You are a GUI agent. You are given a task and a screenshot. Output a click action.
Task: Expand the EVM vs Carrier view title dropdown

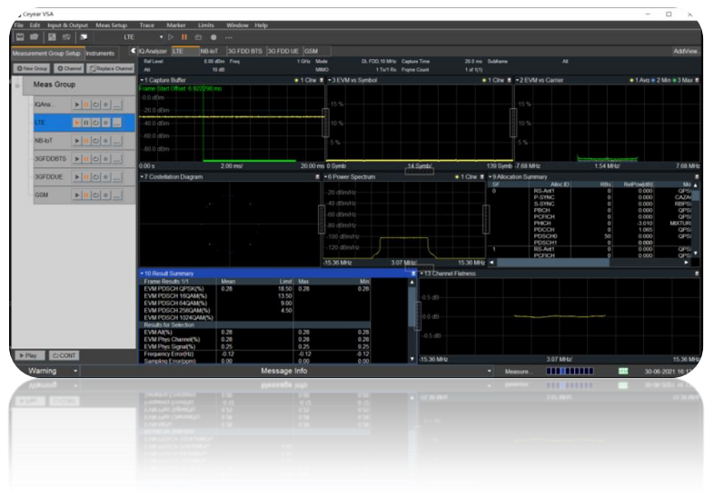coord(517,80)
